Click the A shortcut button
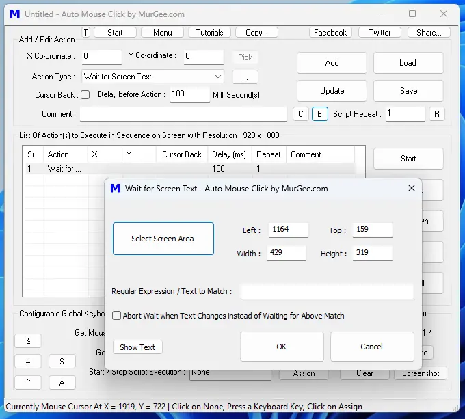The width and height of the screenshot is (465, 419). click(x=62, y=382)
